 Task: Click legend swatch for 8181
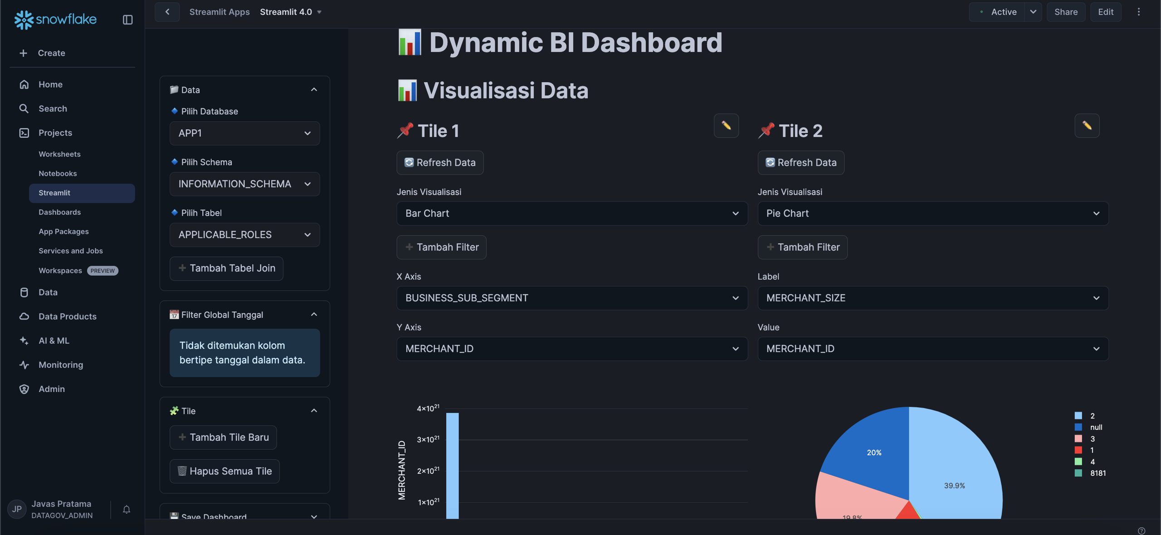click(x=1078, y=473)
